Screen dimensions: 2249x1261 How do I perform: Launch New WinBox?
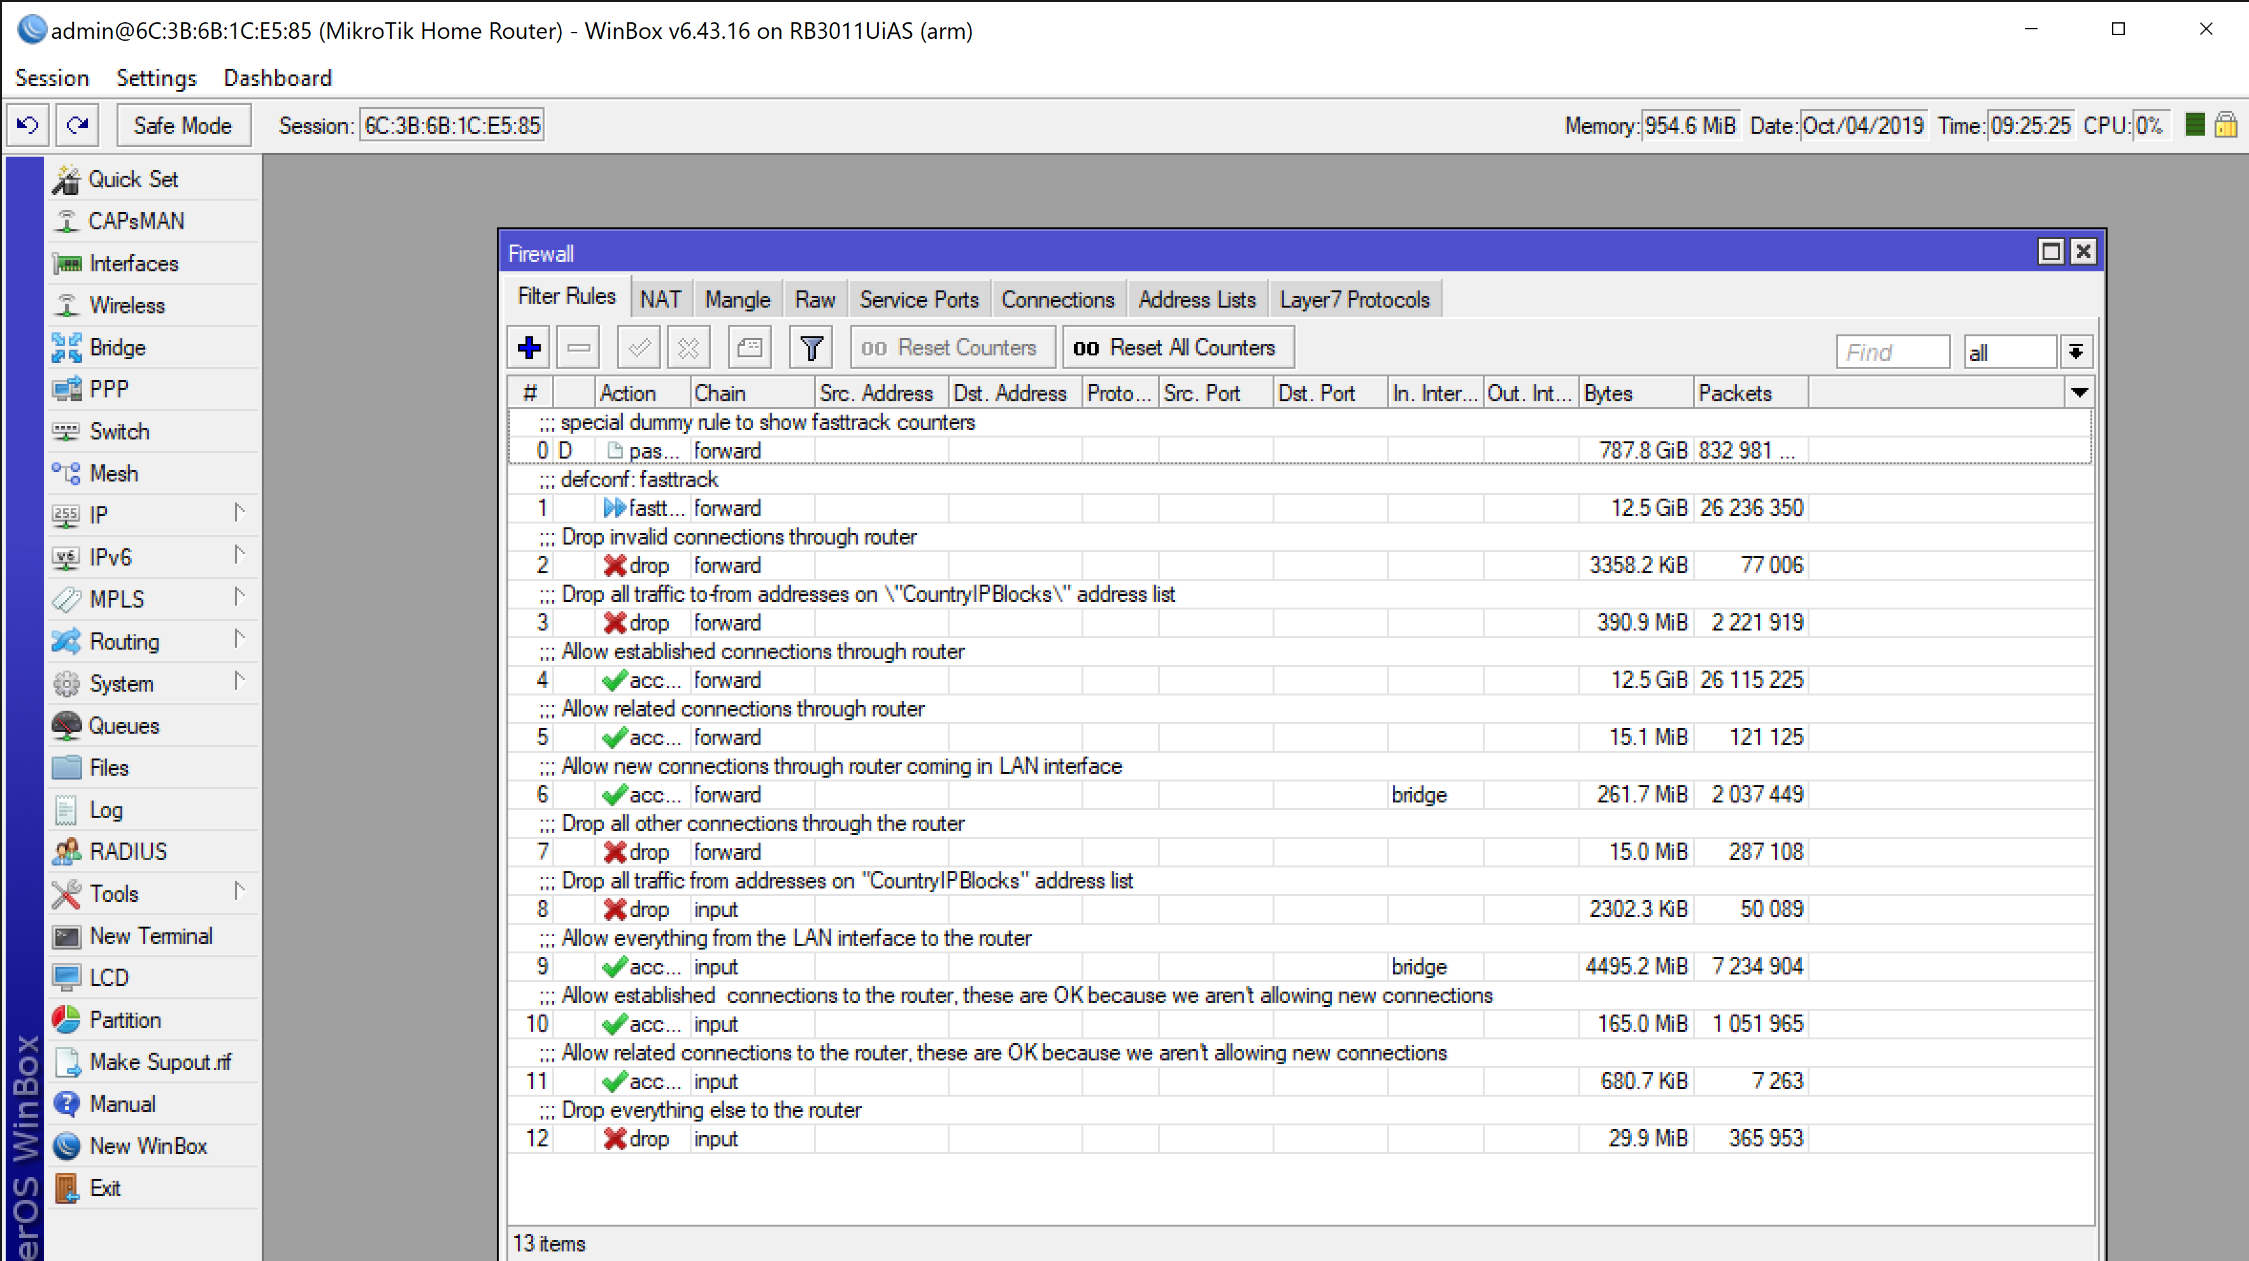point(153,1146)
